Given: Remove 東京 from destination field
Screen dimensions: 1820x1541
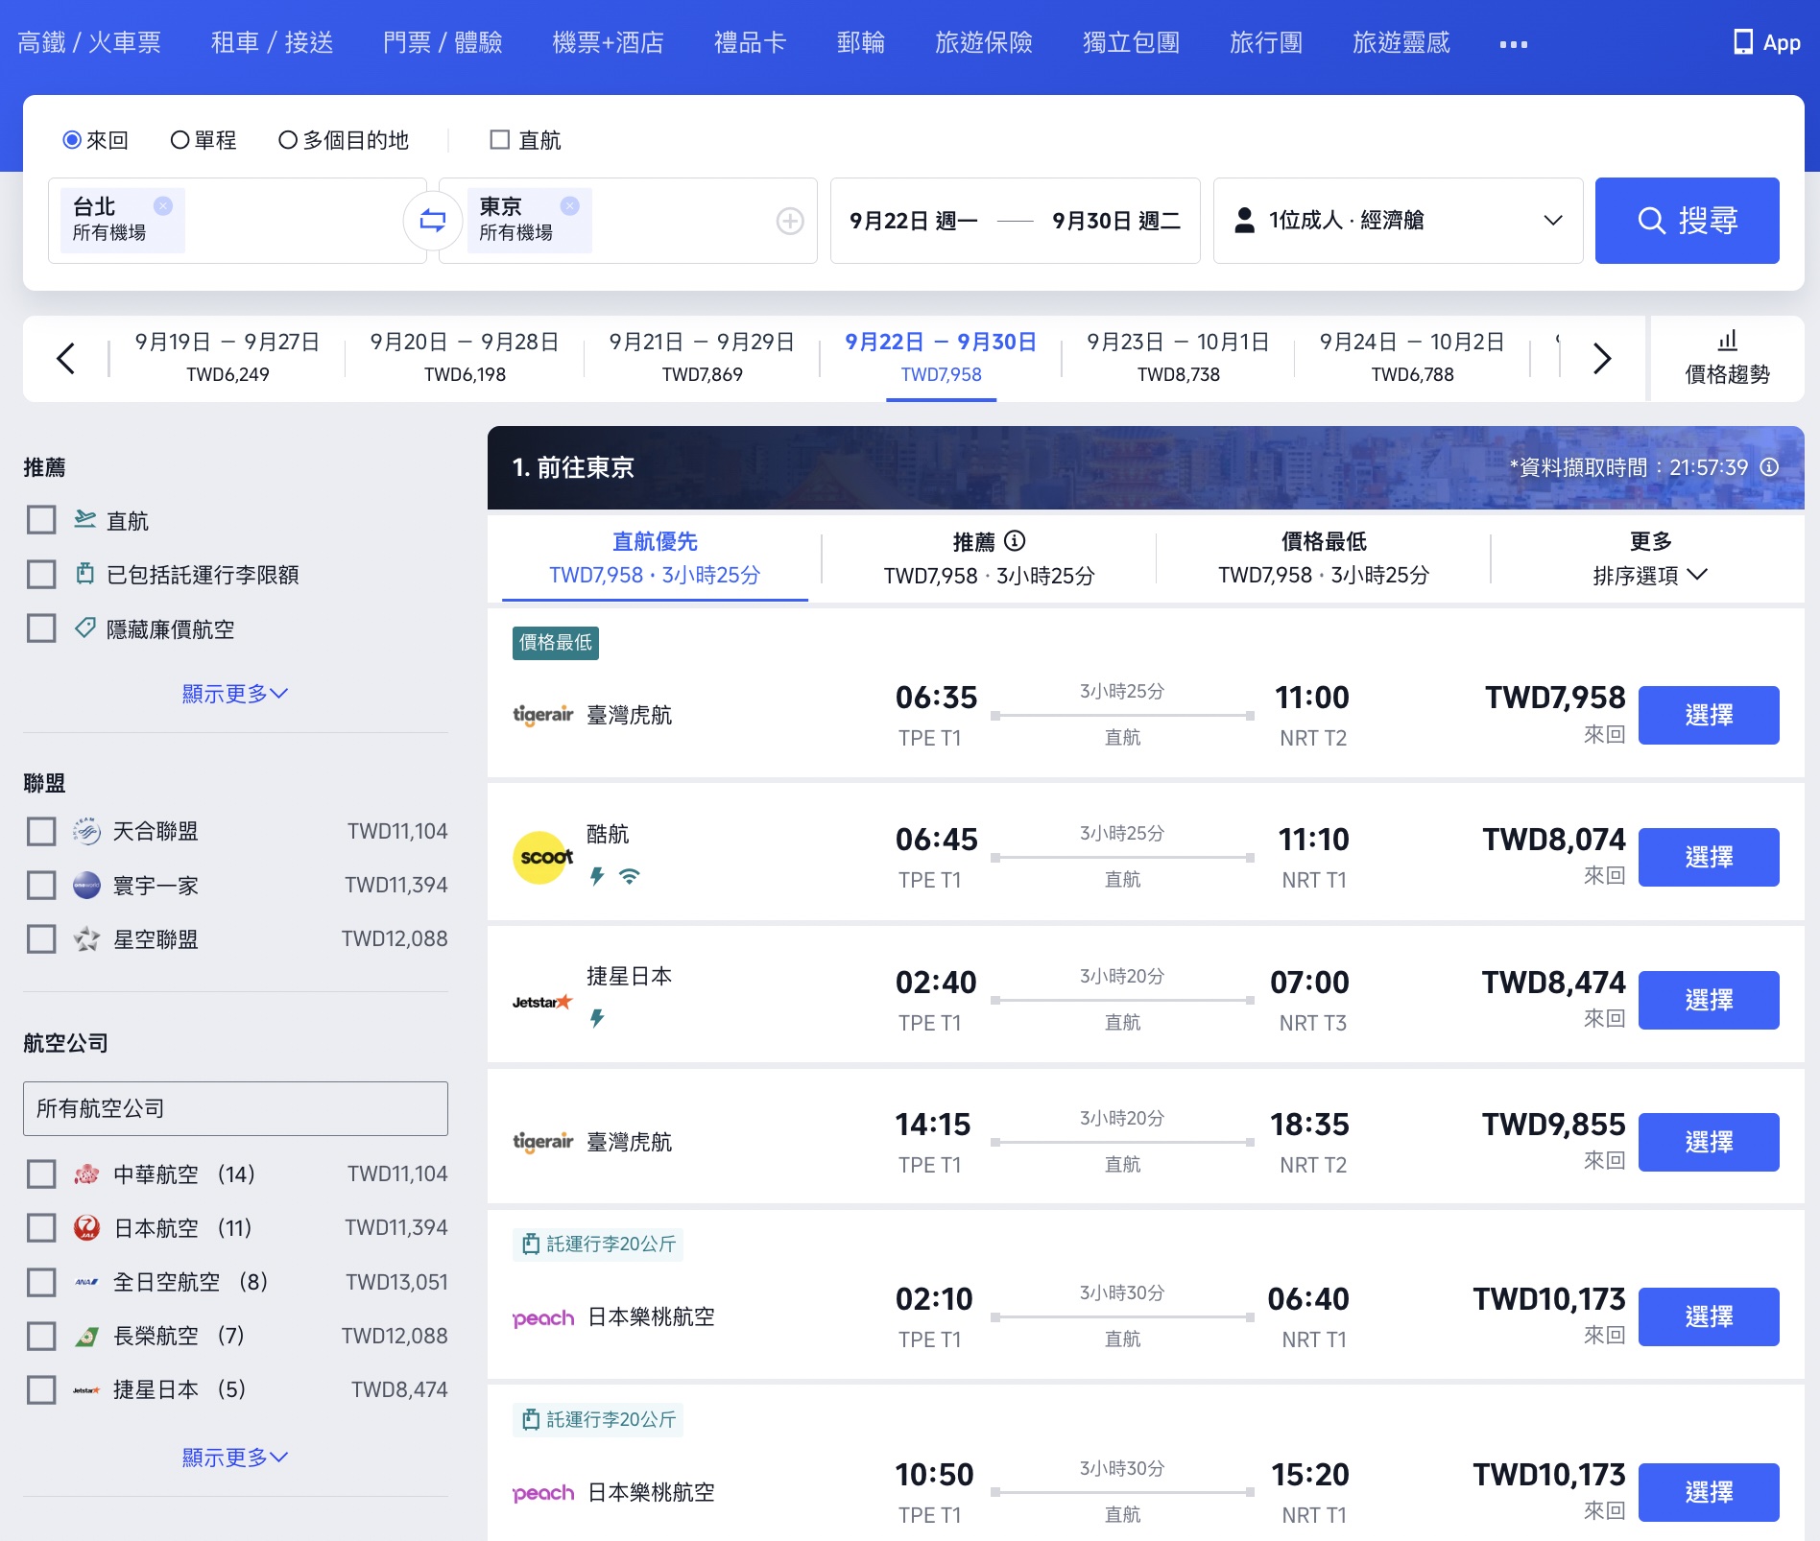Looking at the screenshot, I should pos(570,205).
